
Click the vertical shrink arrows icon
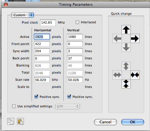(126, 84)
